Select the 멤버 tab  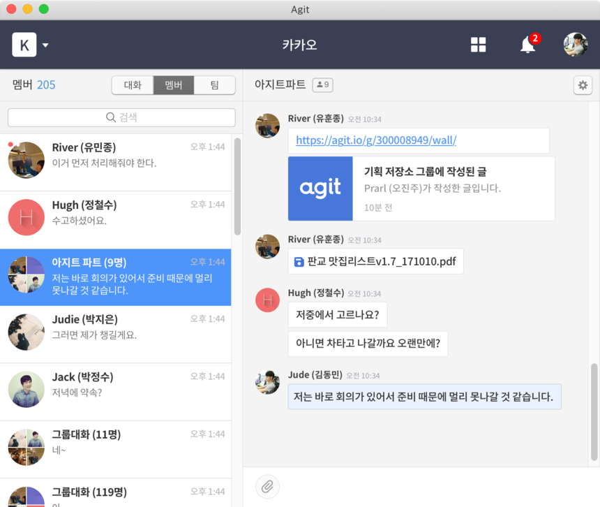click(x=174, y=85)
